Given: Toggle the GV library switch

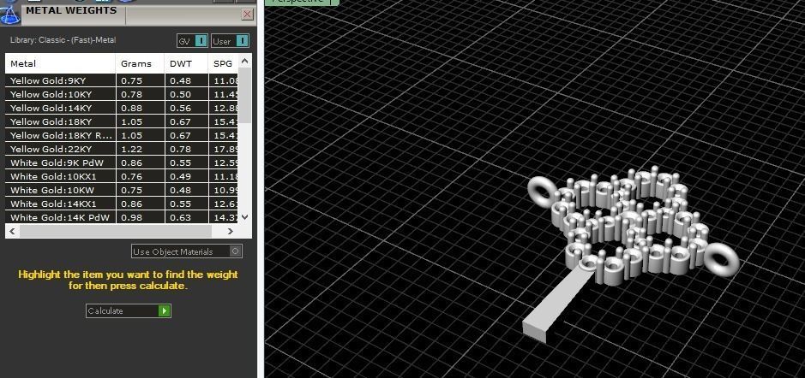Looking at the screenshot, I should pos(193,41).
